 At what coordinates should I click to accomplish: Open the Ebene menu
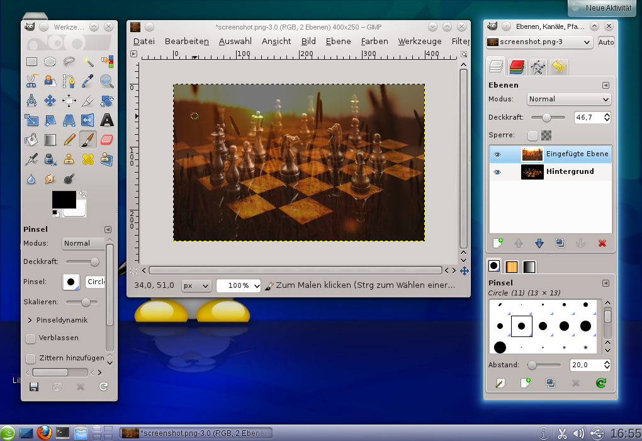tap(338, 42)
